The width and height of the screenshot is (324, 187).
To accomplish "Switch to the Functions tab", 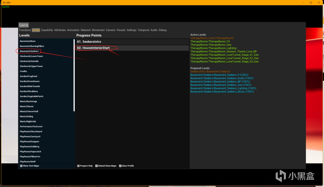I will pos(25,30).
